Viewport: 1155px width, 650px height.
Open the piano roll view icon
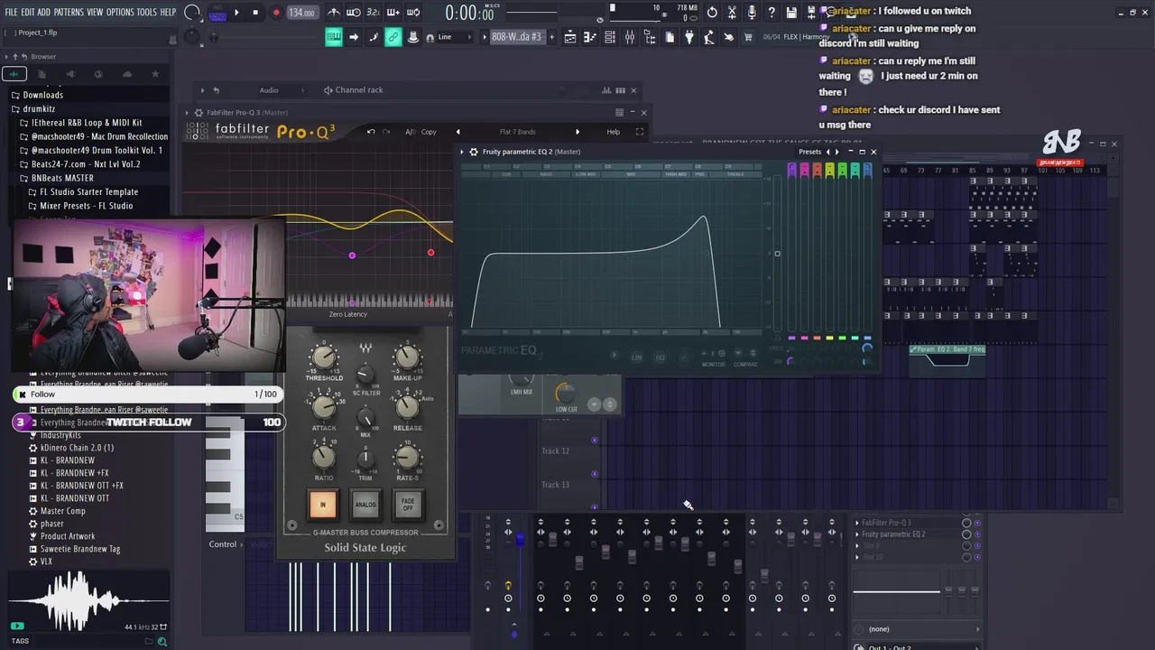coord(590,37)
